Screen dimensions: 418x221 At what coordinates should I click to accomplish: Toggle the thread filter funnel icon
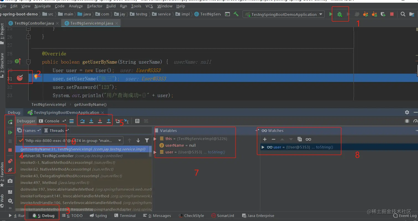click(147, 140)
